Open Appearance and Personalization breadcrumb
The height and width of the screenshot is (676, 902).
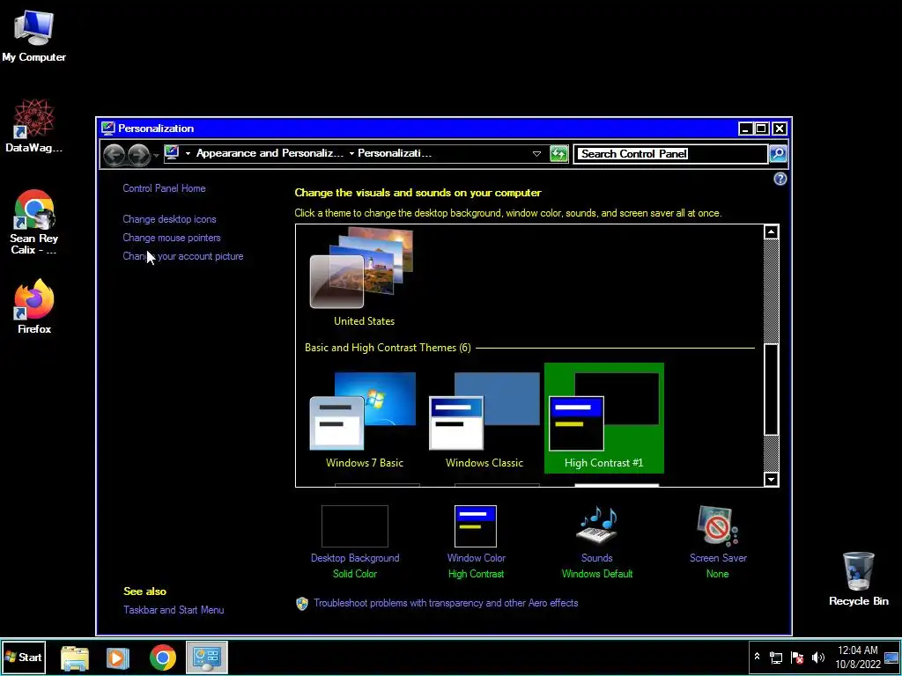[x=270, y=153]
